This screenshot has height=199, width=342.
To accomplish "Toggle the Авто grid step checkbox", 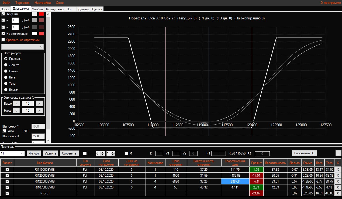I will [x=4, y=131].
